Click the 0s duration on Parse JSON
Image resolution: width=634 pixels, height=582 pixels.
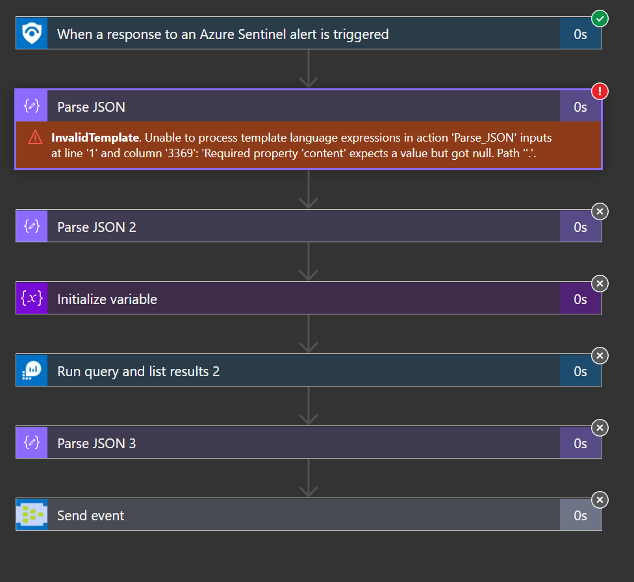point(580,107)
